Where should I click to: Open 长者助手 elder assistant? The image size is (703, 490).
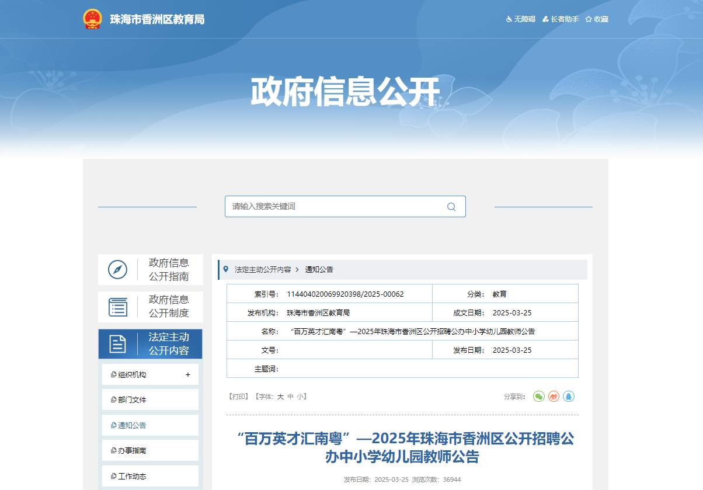click(561, 19)
